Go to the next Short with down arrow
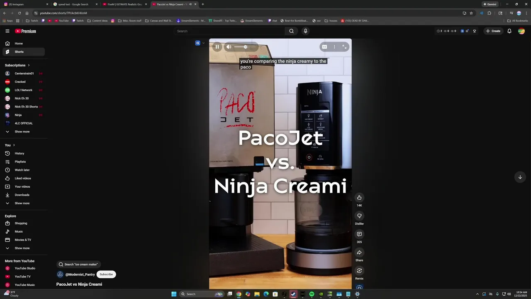This screenshot has width=531, height=299. (520, 177)
